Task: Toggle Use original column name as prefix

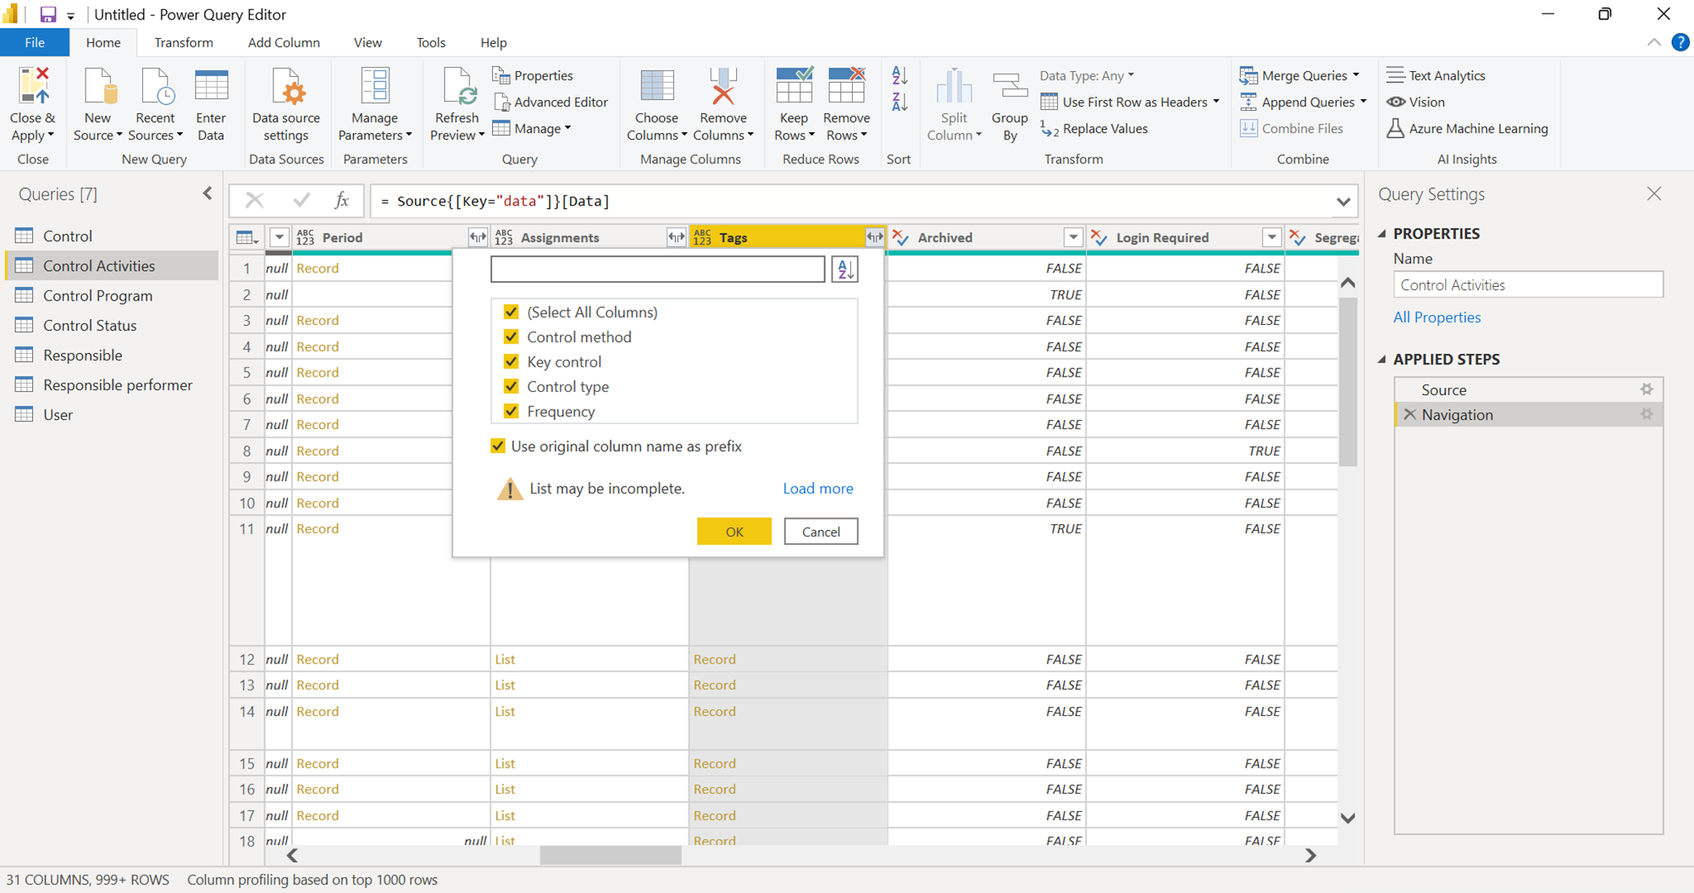Action: click(x=498, y=446)
